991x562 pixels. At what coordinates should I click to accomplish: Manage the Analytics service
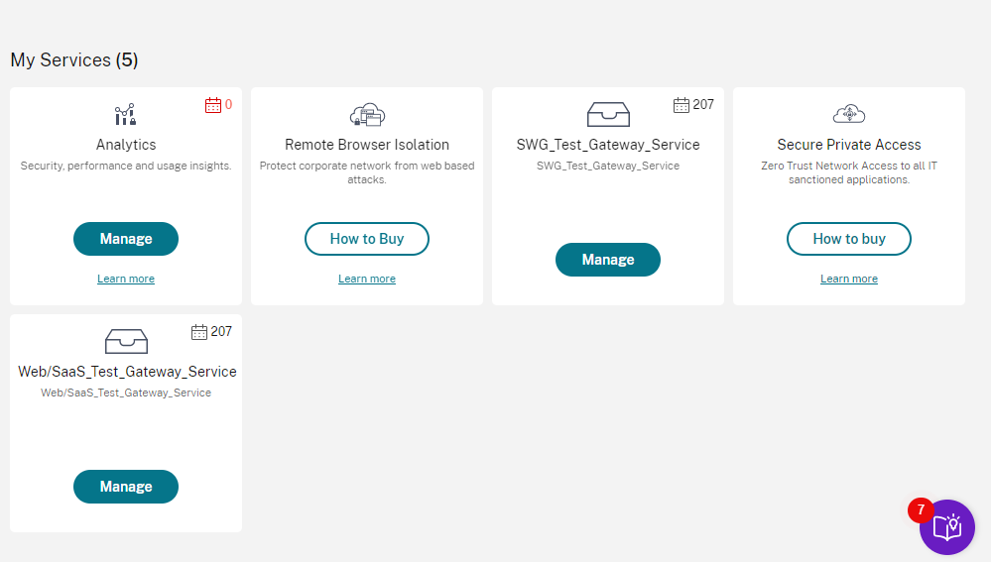[x=126, y=239]
